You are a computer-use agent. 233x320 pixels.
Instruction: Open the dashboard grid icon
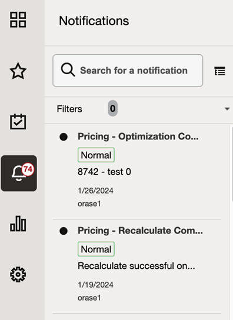[18, 20]
